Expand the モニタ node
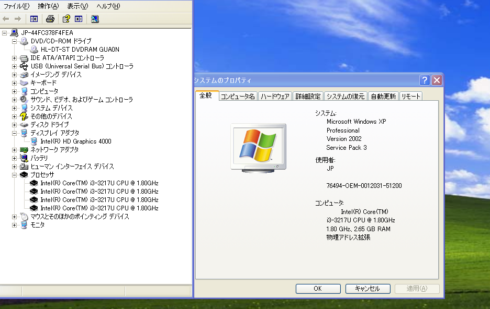 [x=14, y=225]
